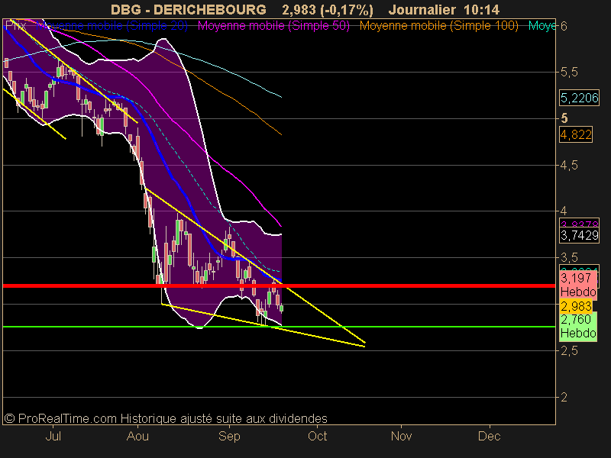Click the "Oct" month on the time axis
The height and width of the screenshot is (458, 611).
pyautogui.click(x=317, y=436)
